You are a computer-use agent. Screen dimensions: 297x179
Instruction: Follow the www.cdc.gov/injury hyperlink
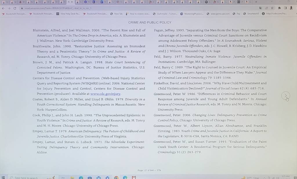click(105, 94)
